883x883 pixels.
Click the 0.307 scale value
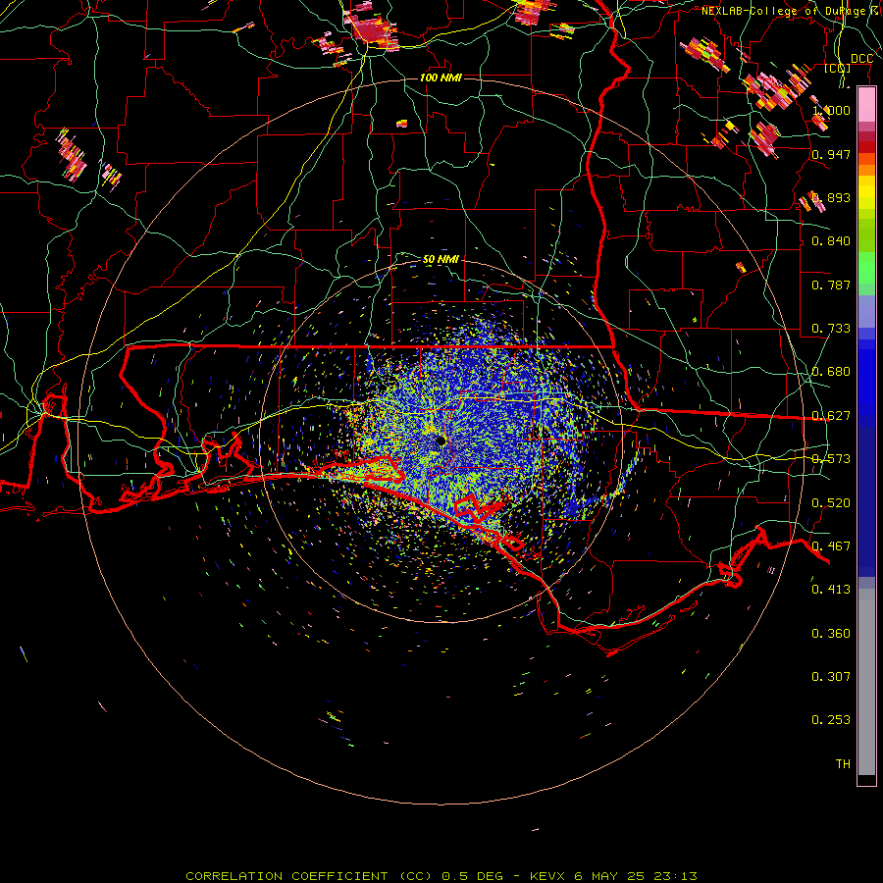831,677
